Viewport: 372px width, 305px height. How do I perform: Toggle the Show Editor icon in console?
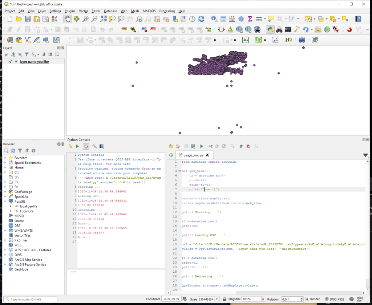(x=86, y=146)
